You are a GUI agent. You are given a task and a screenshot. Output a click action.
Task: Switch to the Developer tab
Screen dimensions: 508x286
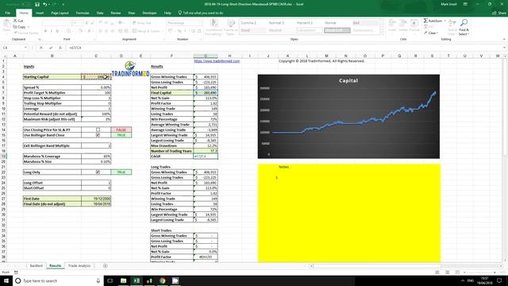pos(149,13)
